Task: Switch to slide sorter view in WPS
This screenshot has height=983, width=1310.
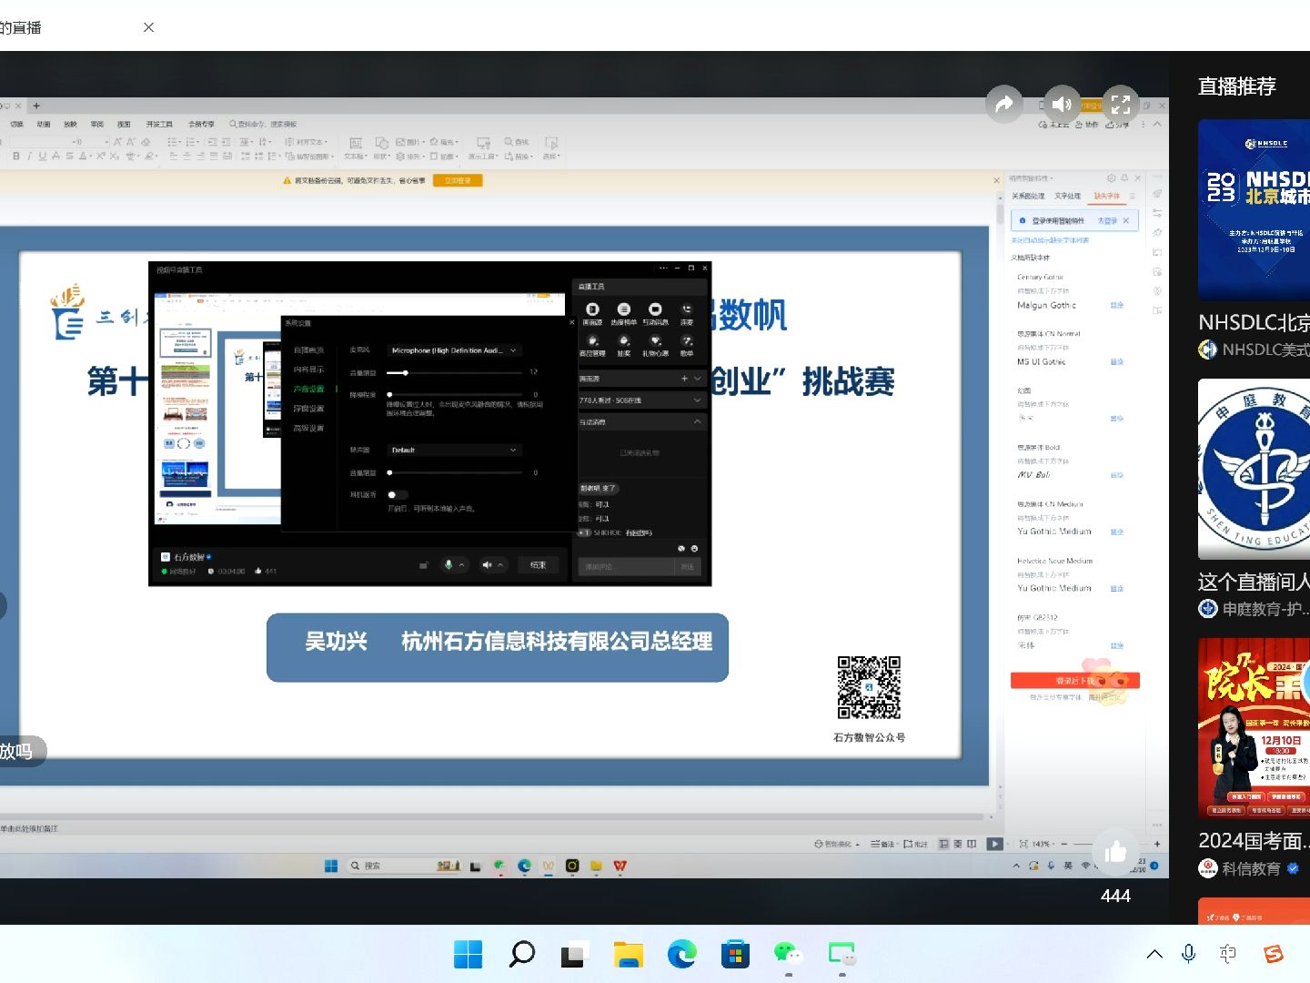Action: (958, 844)
